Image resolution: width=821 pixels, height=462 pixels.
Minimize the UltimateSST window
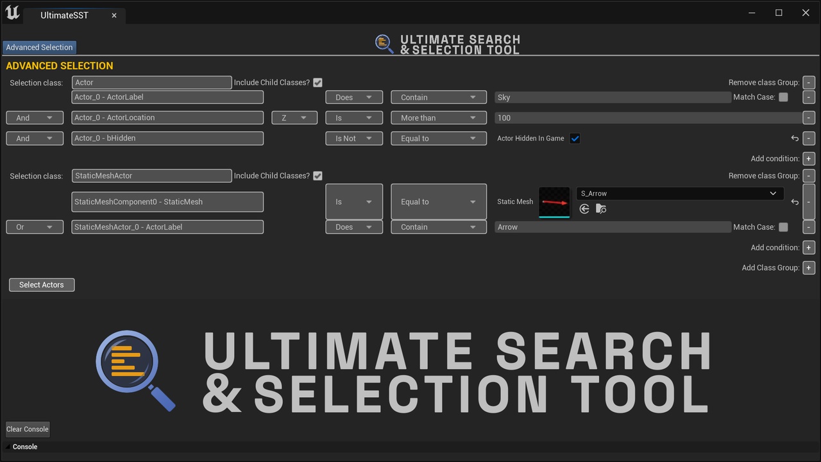(x=751, y=13)
